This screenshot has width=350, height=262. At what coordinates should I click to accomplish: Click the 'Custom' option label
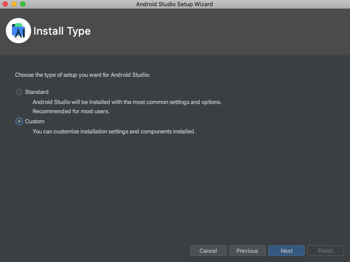coord(35,121)
